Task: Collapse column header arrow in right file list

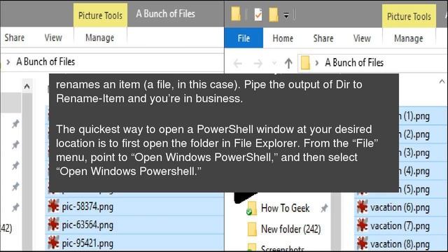Action: 442,81
